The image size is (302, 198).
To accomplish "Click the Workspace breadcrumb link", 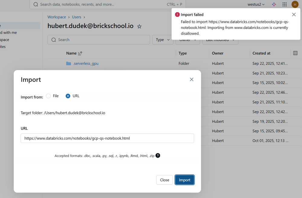I will coord(57,17).
